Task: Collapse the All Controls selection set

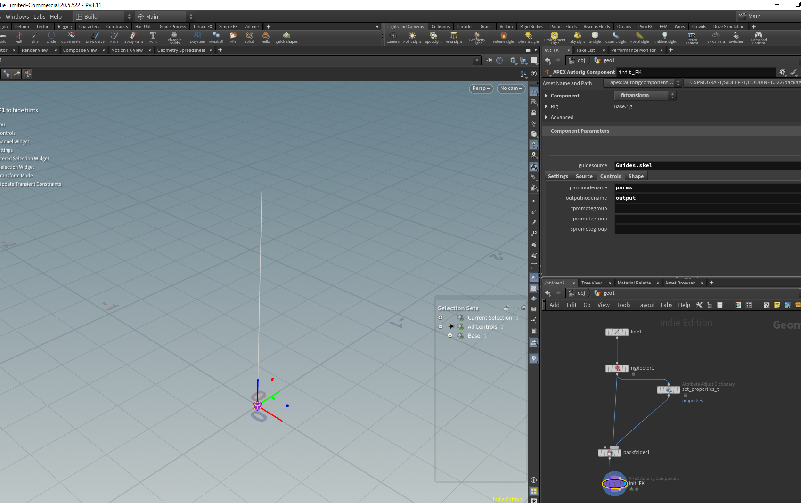Action: pos(441,326)
